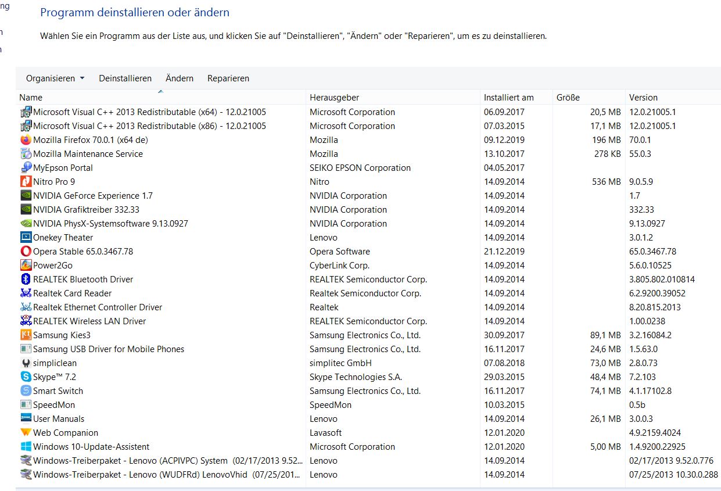721x491 pixels.
Task: Click the Power2Go icon
Action: coord(26,265)
